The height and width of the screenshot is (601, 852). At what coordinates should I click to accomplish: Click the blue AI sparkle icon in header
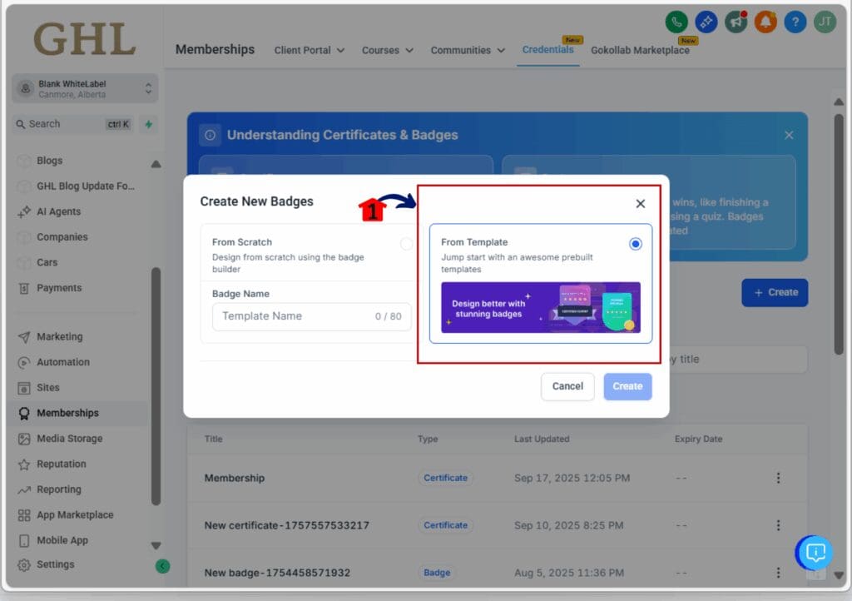click(x=706, y=22)
